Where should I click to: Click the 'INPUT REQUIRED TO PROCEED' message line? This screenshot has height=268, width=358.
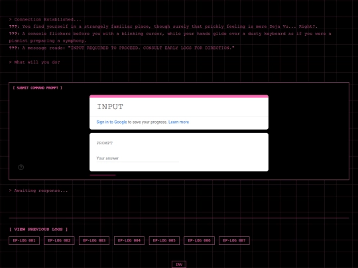122,48
